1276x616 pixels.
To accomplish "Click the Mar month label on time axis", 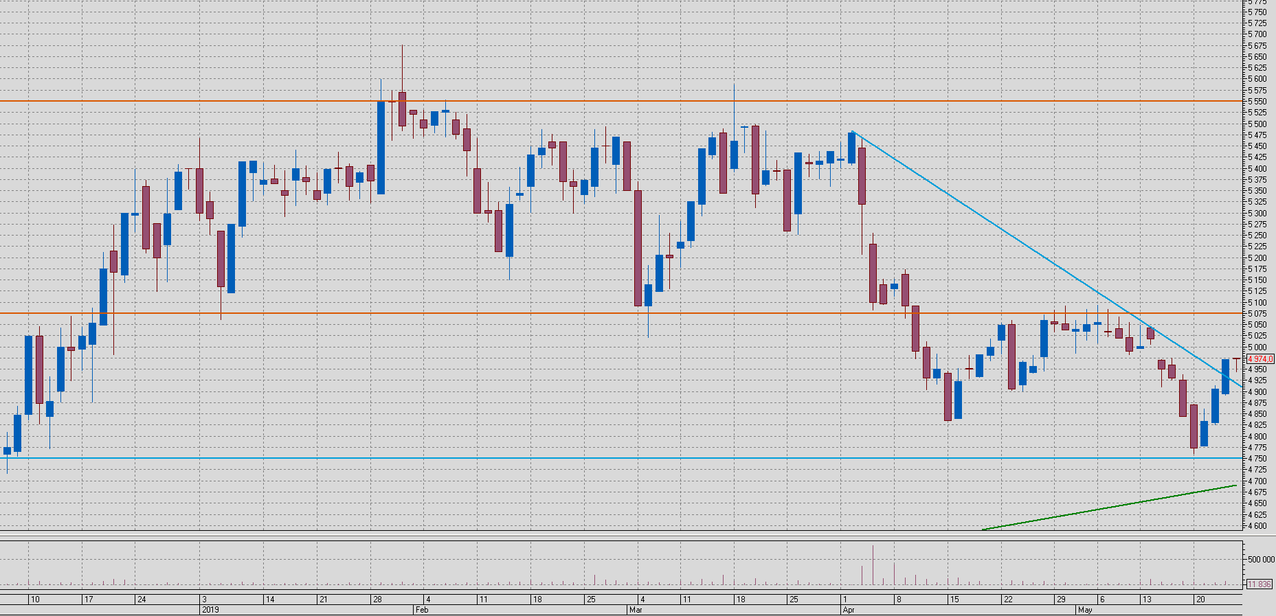I will pos(636,610).
